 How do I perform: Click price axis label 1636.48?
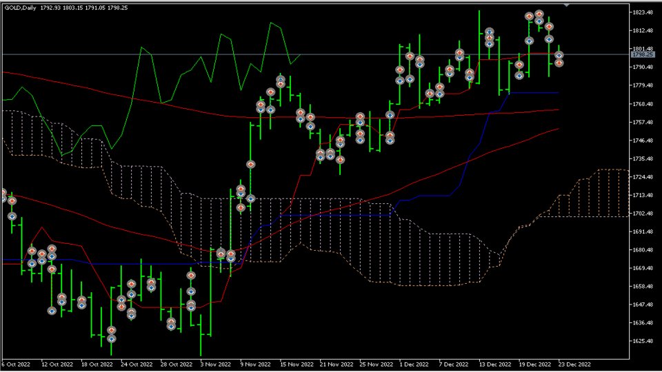[643, 323]
